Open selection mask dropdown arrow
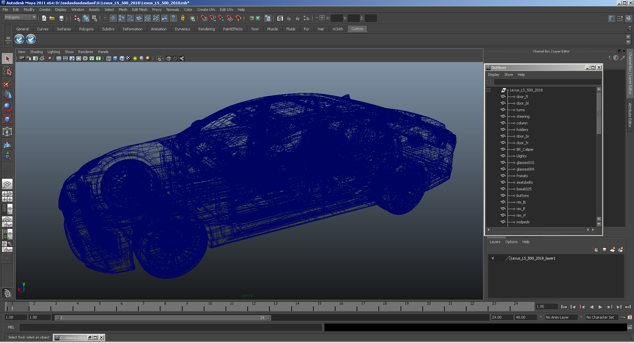This screenshot has width=634, height=343. (105, 18)
